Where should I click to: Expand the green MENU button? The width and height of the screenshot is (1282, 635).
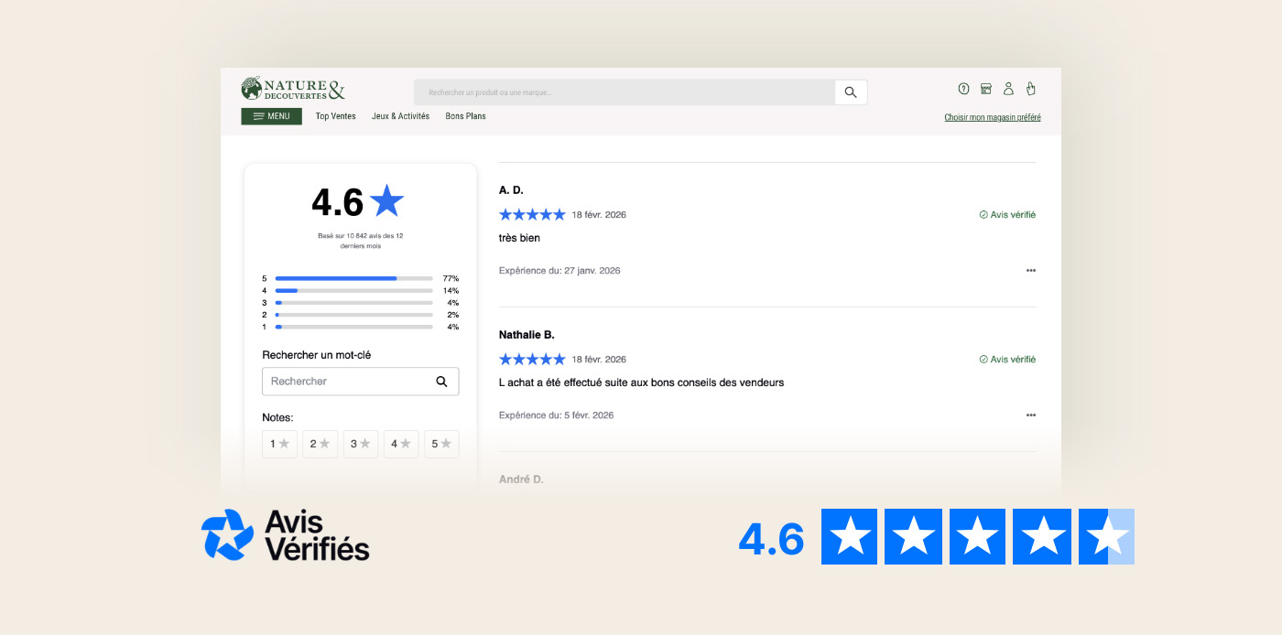pyautogui.click(x=271, y=116)
